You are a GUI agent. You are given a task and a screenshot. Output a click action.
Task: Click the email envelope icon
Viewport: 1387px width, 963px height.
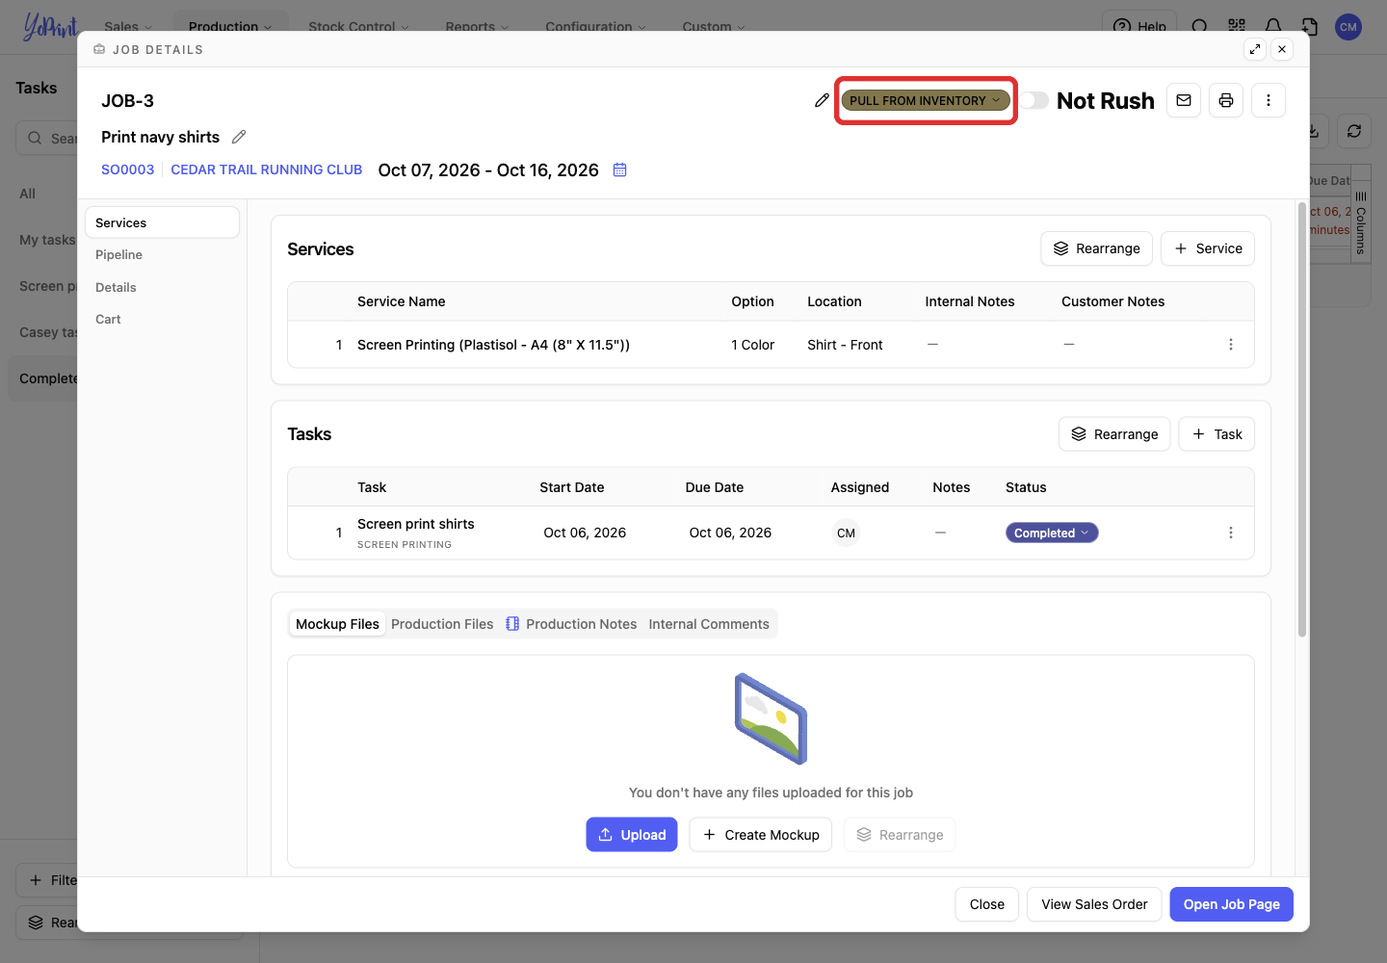tap(1184, 100)
